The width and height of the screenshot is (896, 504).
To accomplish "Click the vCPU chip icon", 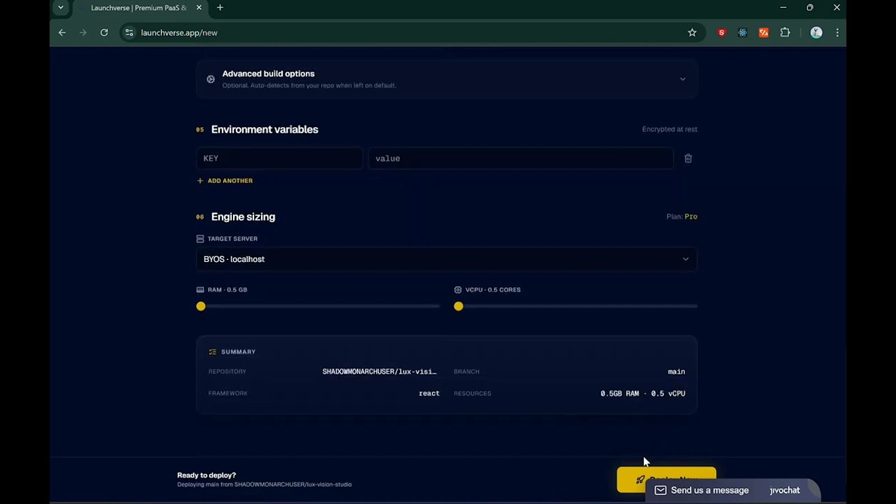I will [x=458, y=290].
